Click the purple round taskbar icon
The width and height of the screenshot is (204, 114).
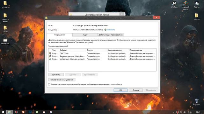(51, 112)
